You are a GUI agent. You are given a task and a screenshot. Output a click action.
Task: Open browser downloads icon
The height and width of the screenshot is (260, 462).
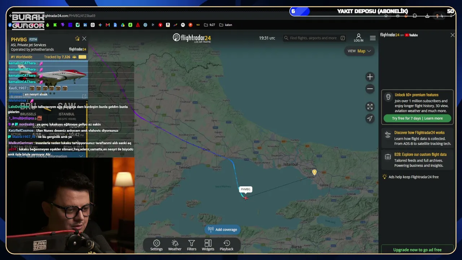tap(427, 16)
